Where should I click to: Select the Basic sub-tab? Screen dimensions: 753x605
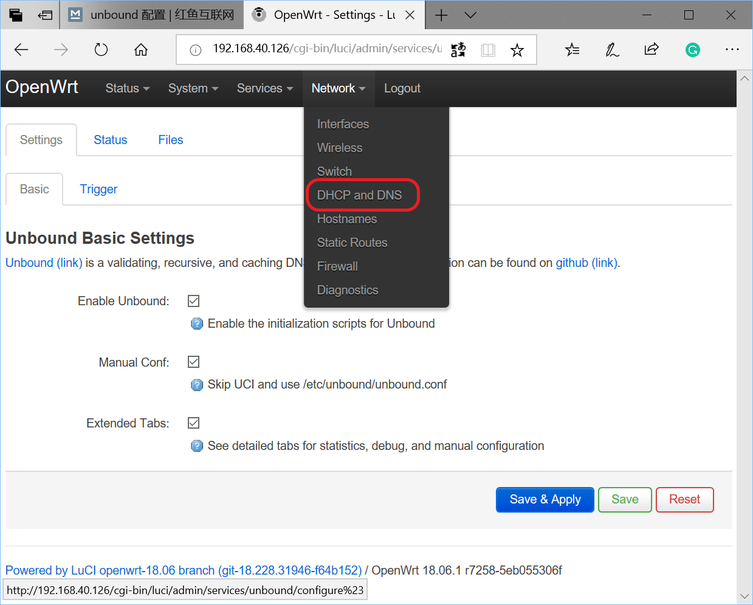[35, 189]
